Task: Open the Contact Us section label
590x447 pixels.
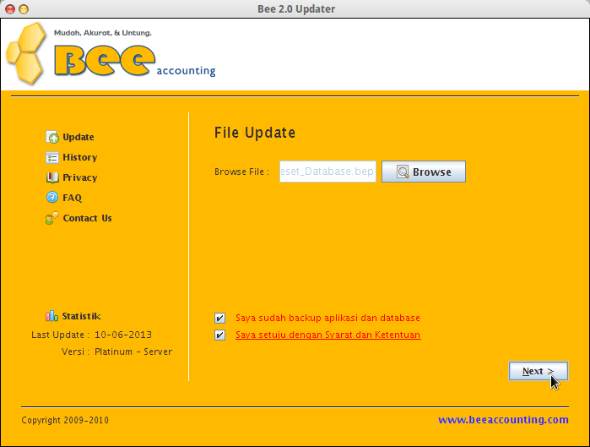Action: tap(87, 218)
